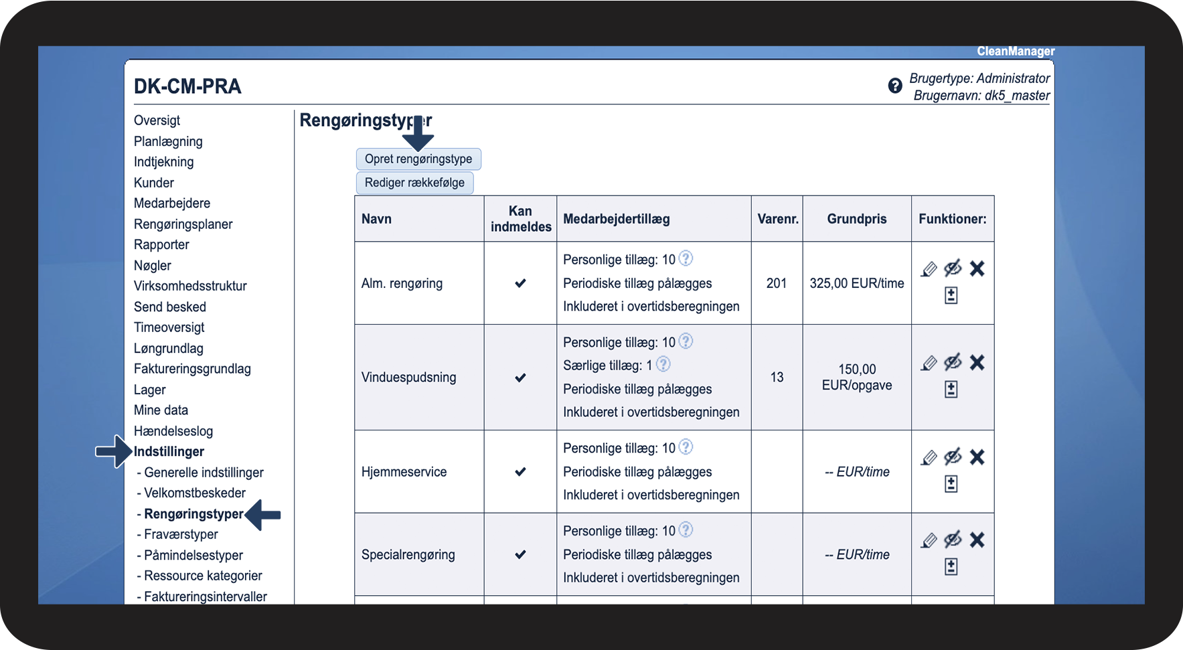Open Faktureringsintervaller settings page
The image size is (1183, 650).
(x=205, y=596)
